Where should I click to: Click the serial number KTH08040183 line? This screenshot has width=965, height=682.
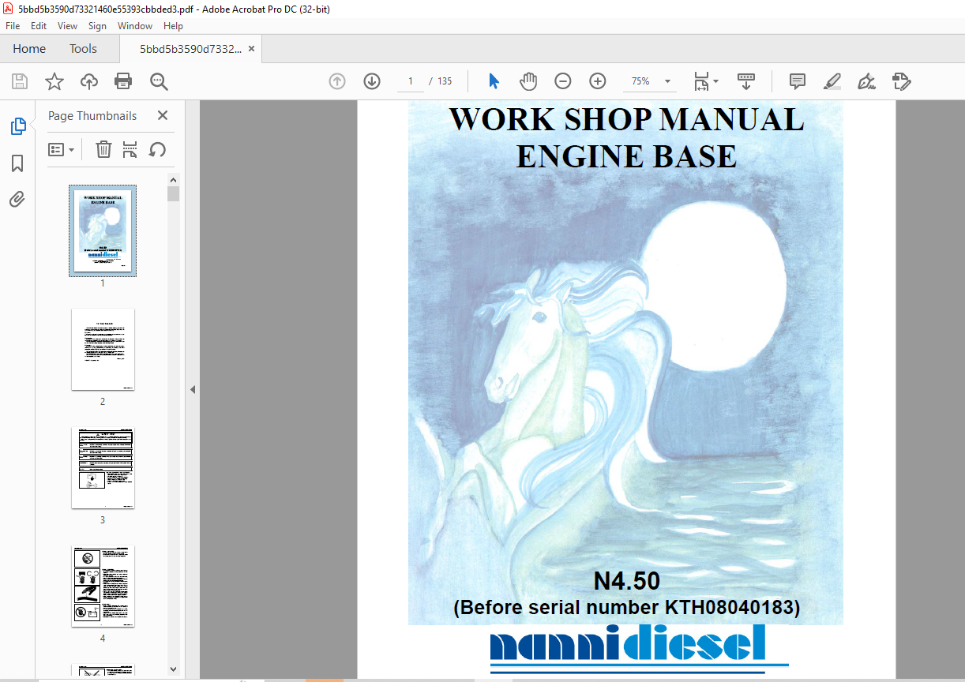[x=627, y=608]
